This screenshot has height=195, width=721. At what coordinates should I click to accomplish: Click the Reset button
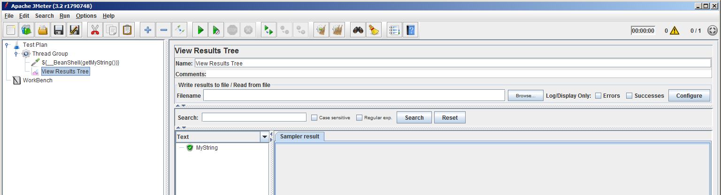(450, 117)
